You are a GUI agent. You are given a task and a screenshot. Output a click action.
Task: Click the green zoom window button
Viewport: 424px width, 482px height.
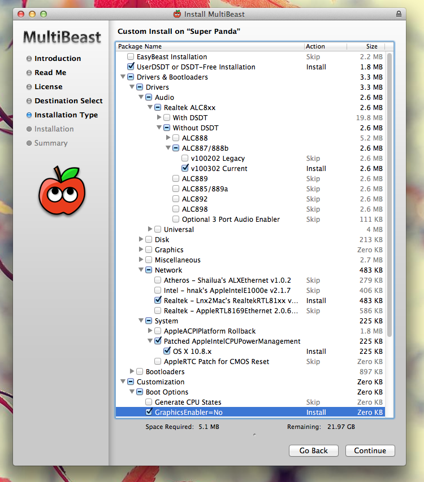(x=44, y=14)
